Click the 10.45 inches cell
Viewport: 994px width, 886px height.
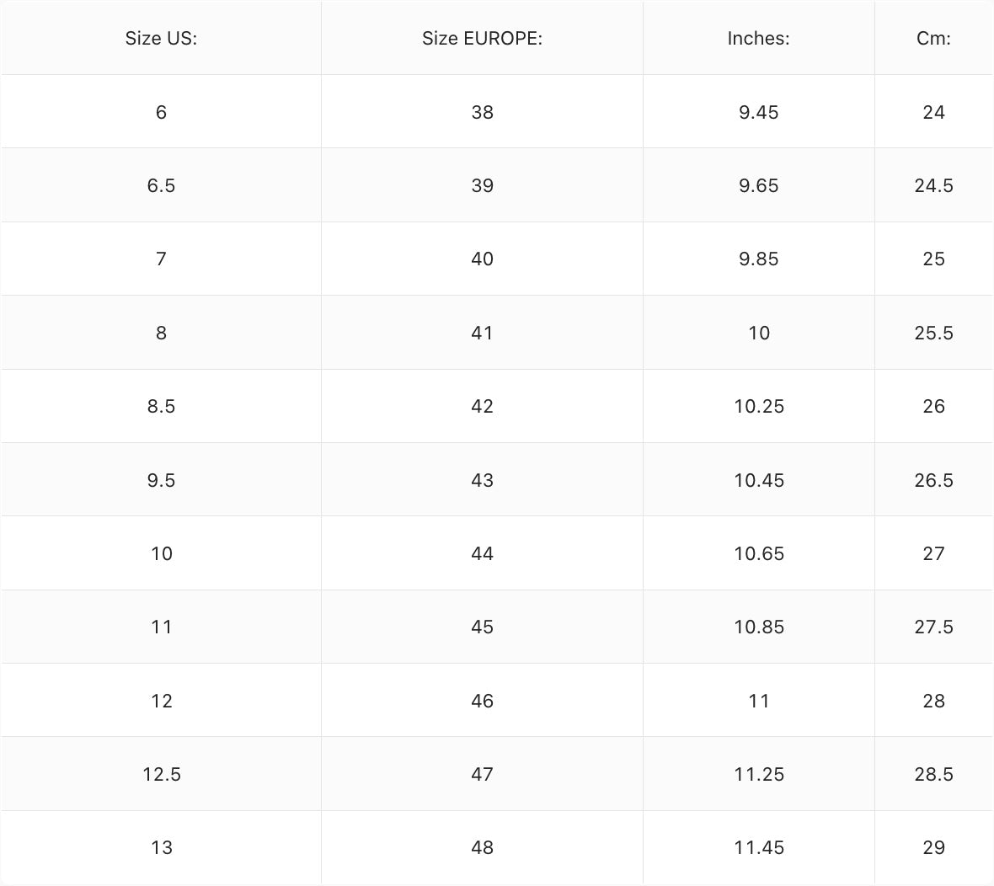758,480
